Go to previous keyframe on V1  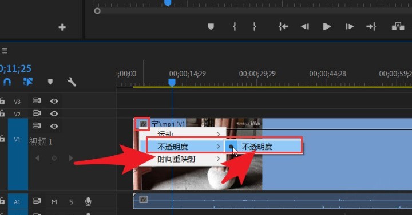coord(38,158)
